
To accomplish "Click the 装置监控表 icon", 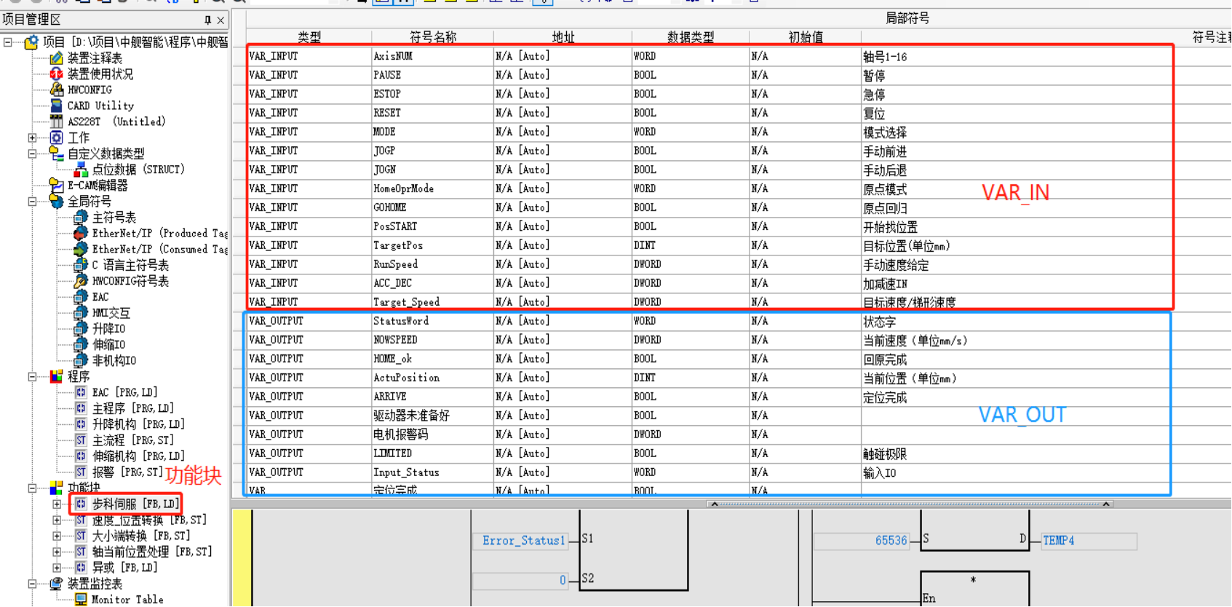I will [56, 584].
